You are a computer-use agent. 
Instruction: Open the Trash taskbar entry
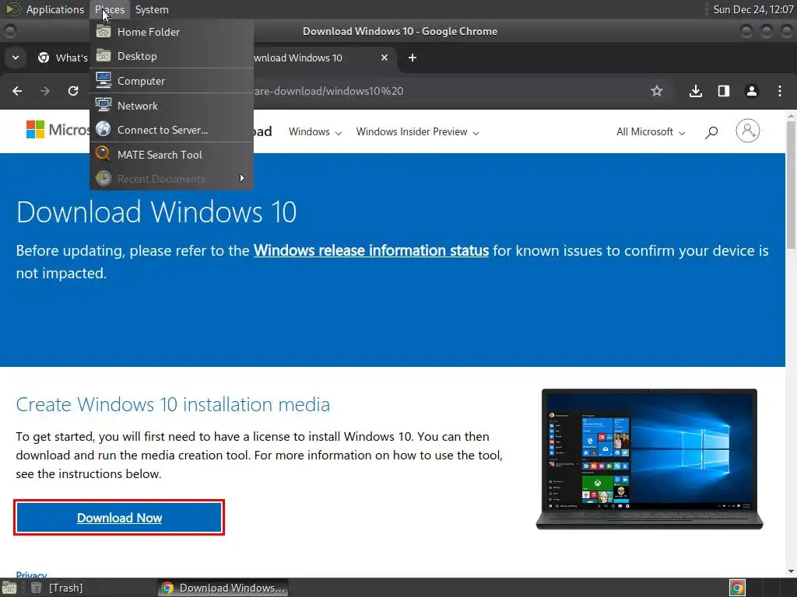[57, 588]
